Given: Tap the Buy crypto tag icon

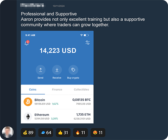Looking at the screenshot, I should click(x=73, y=70).
